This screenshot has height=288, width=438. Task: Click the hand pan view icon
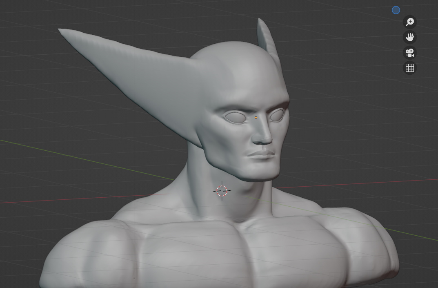click(x=409, y=37)
